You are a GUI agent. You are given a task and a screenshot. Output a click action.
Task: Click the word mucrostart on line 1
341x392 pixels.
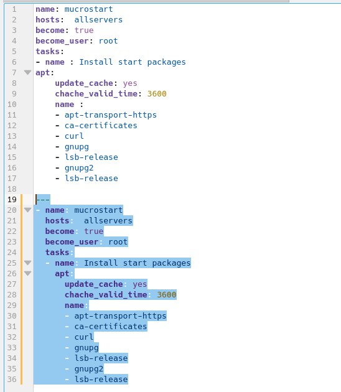pyautogui.click(x=89, y=9)
